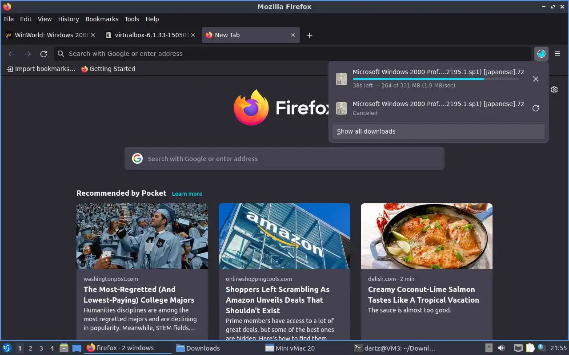This screenshot has width=569, height=355.
Task: Open the File menu
Action: pyautogui.click(x=9, y=19)
